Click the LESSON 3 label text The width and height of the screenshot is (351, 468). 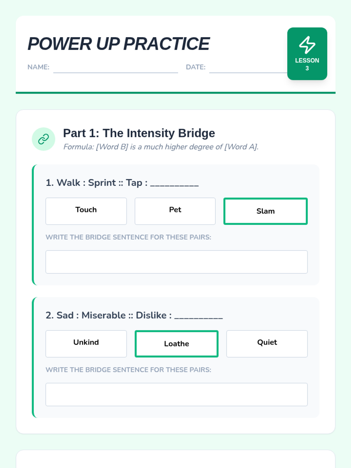click(307, 64)
